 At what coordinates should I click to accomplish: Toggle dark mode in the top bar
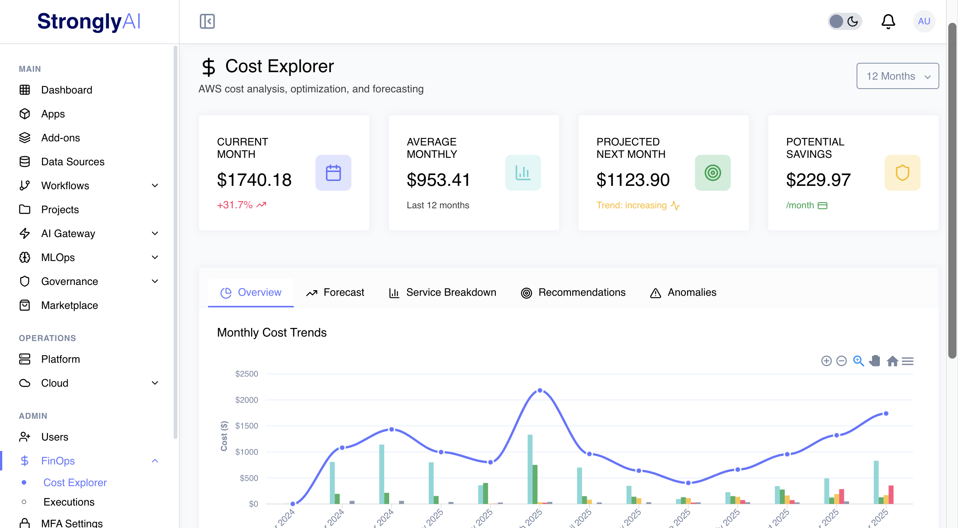845,21
